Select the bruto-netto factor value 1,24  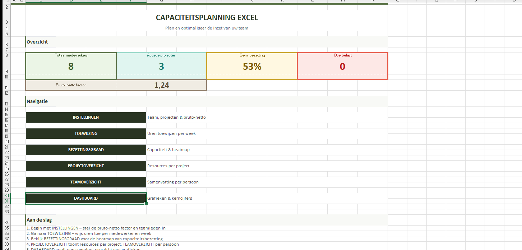161,85
